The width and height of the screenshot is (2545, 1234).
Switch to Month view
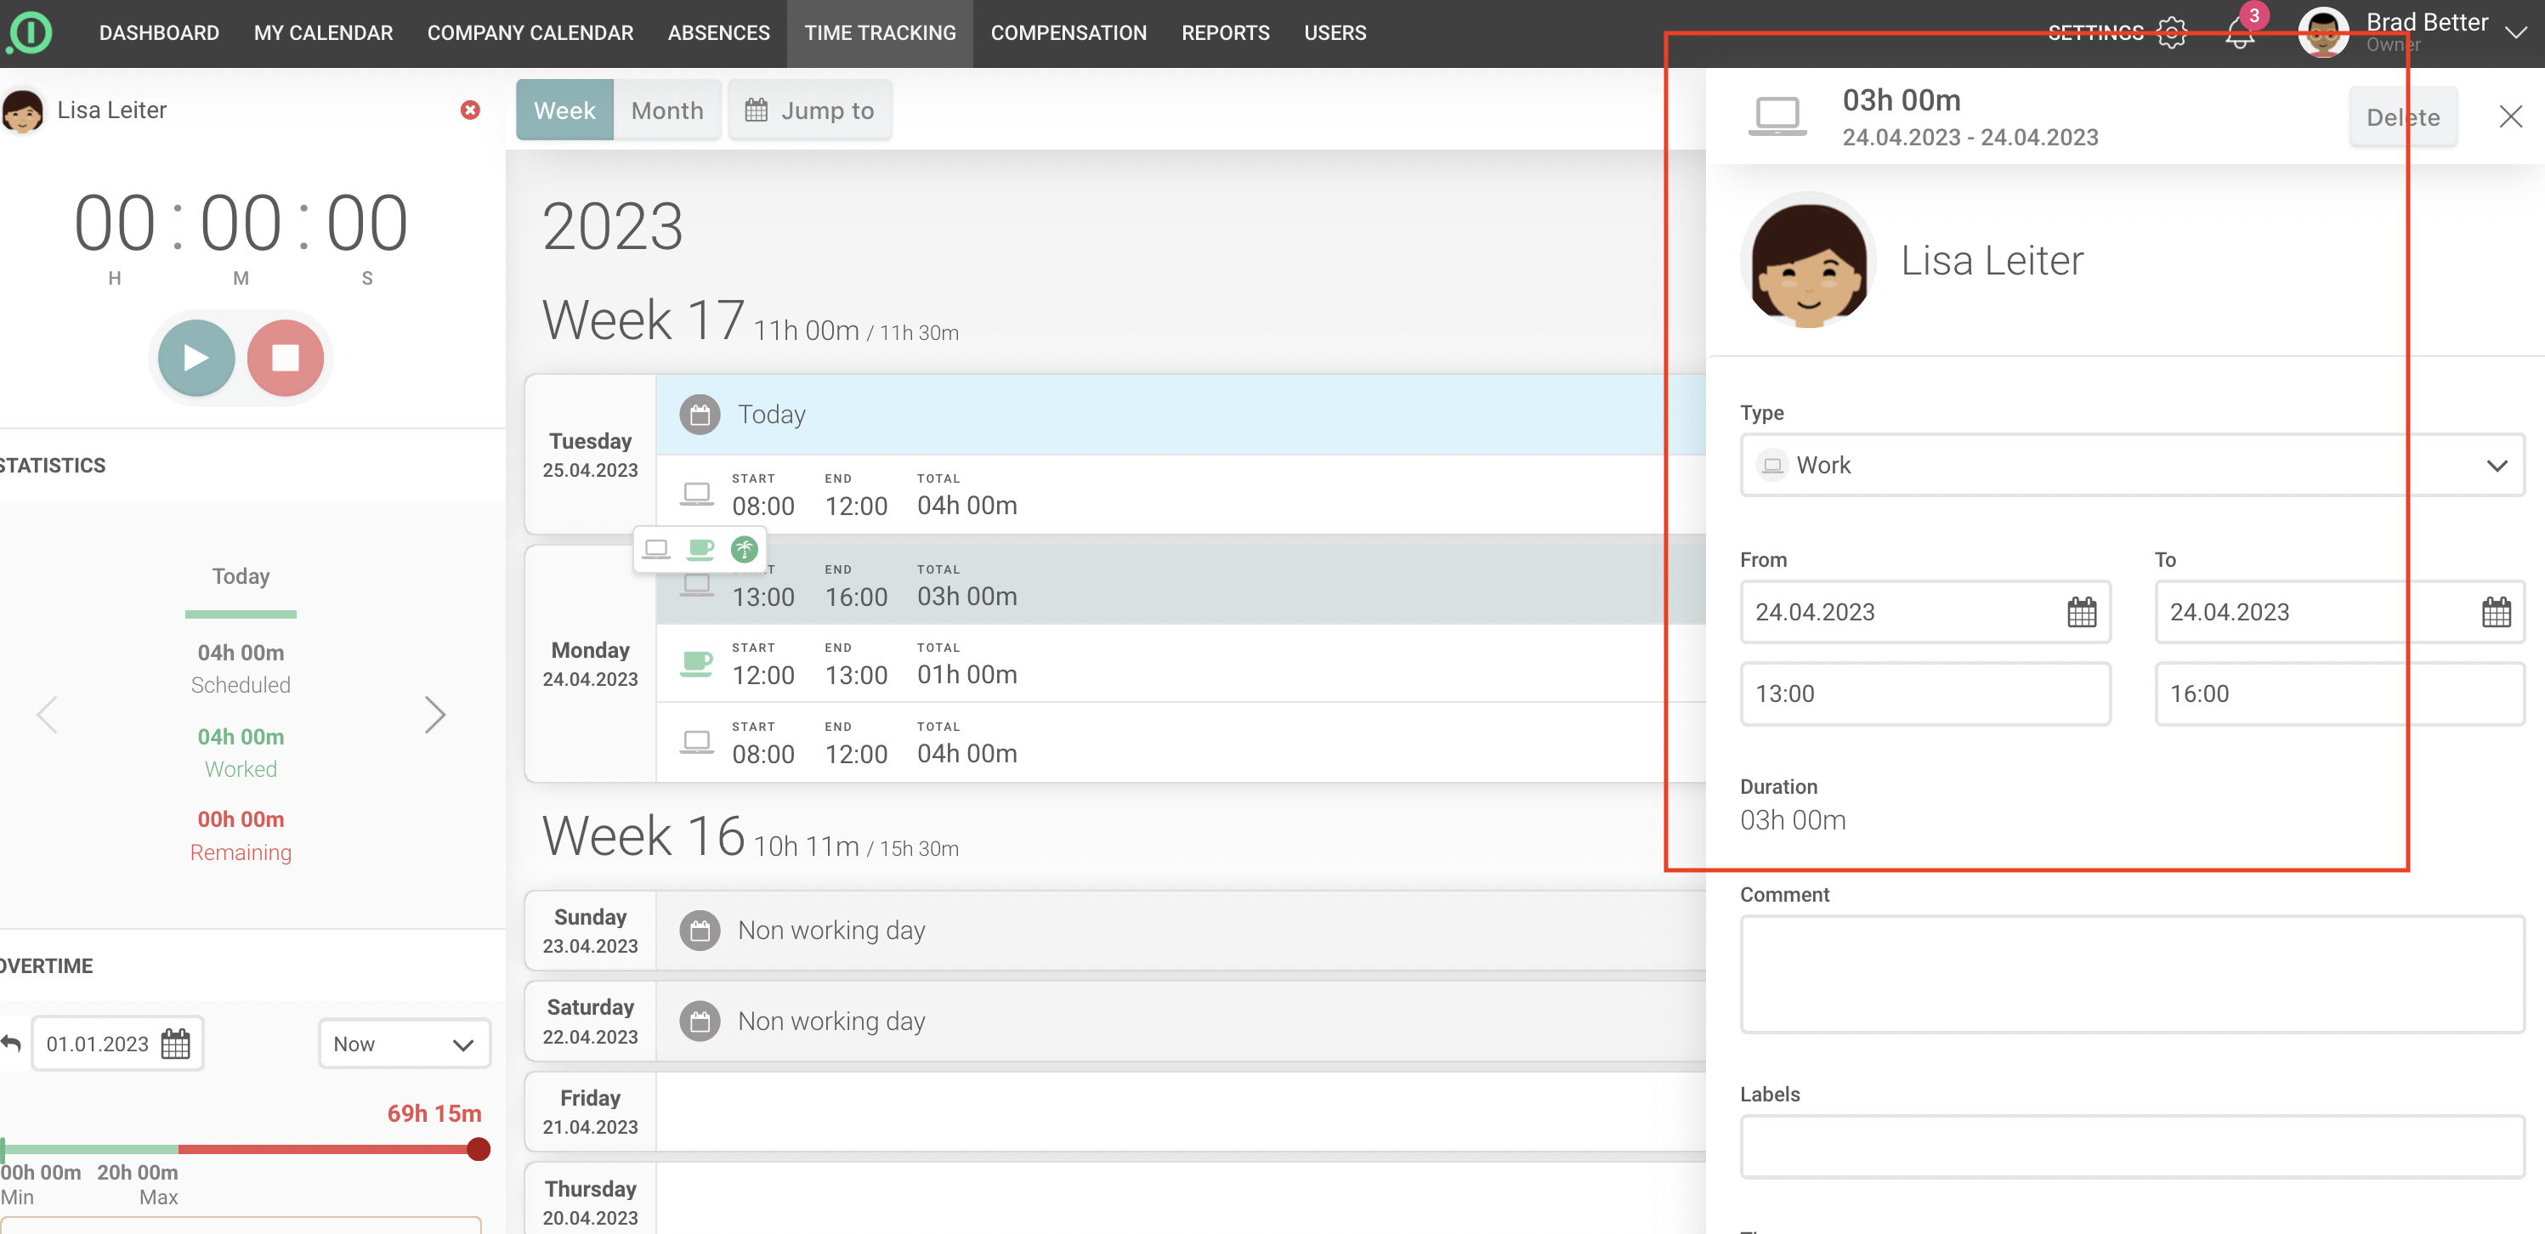click(667, 110)
